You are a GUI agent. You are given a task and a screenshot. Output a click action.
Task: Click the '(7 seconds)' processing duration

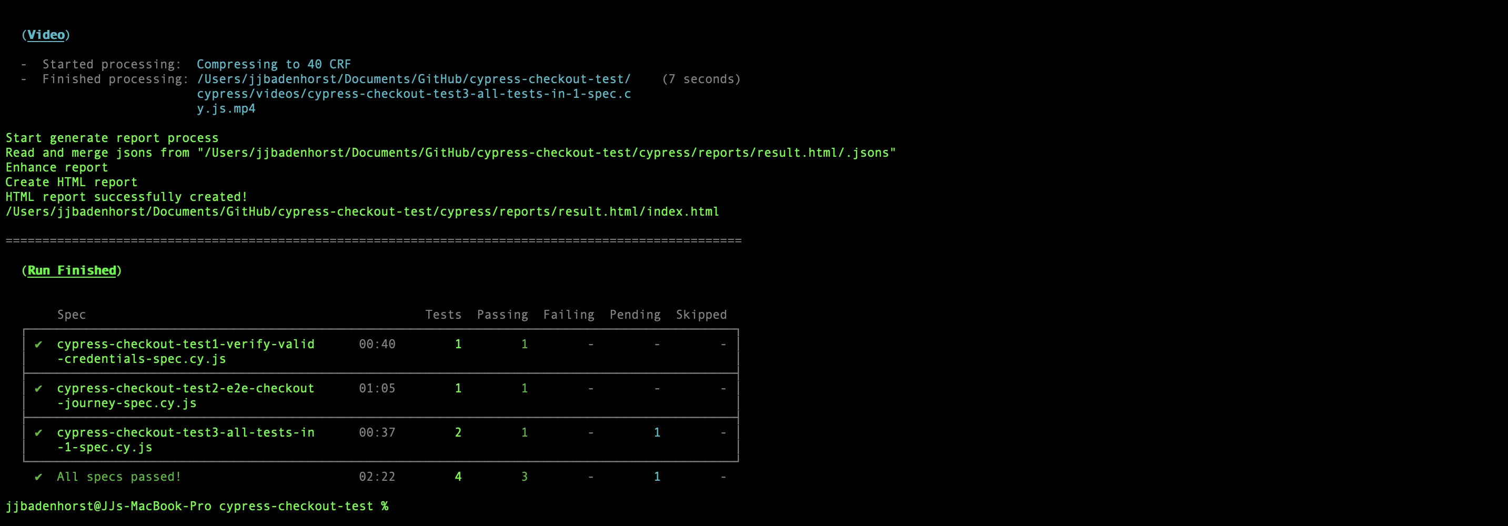(701, 79)
